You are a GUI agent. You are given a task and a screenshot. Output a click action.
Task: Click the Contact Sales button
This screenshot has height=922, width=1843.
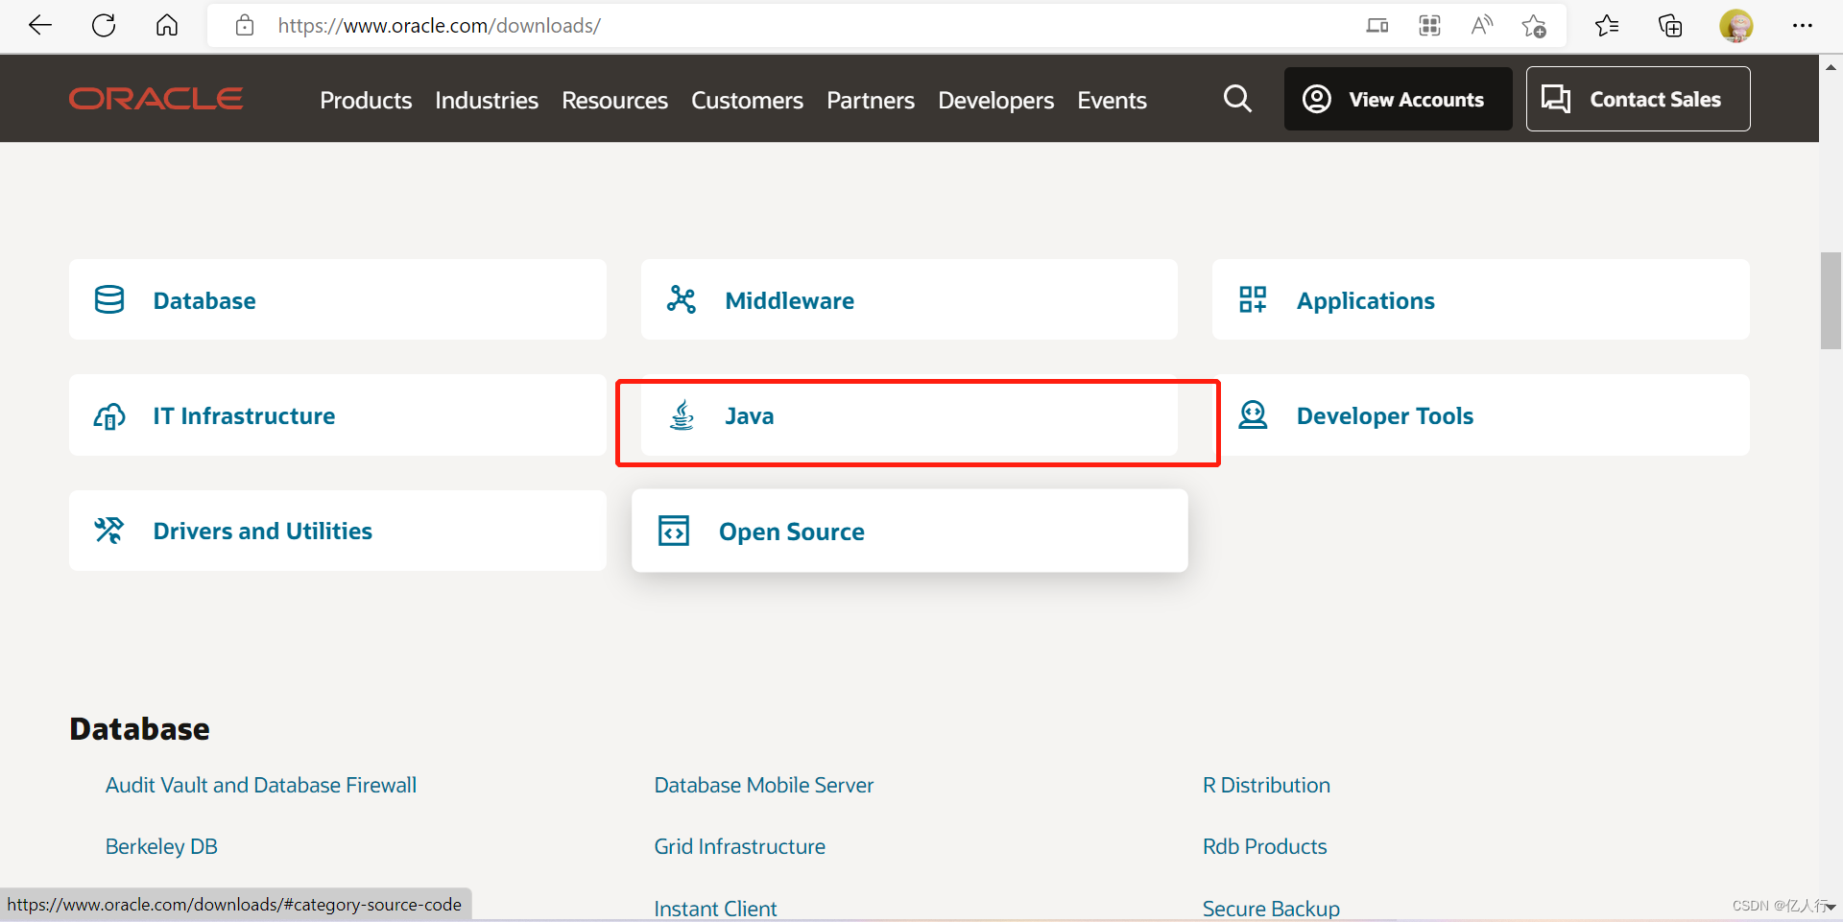(x=1638, y=99)
